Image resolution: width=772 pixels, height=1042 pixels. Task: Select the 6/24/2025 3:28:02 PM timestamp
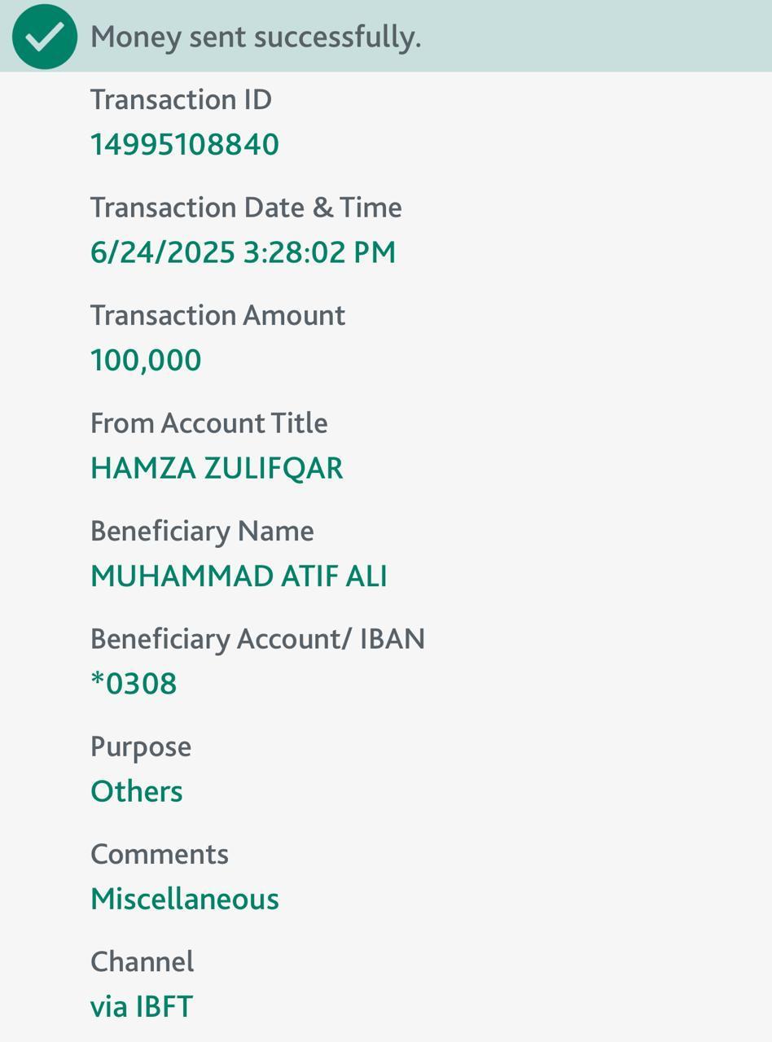coord(243,252)
